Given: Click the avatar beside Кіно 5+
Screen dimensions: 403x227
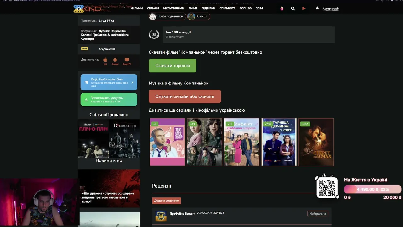Looking at the screenshot, I should pyautogui.click(x=191, y=16).
